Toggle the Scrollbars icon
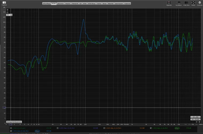 pyautogui.click(x=178, y=3)
